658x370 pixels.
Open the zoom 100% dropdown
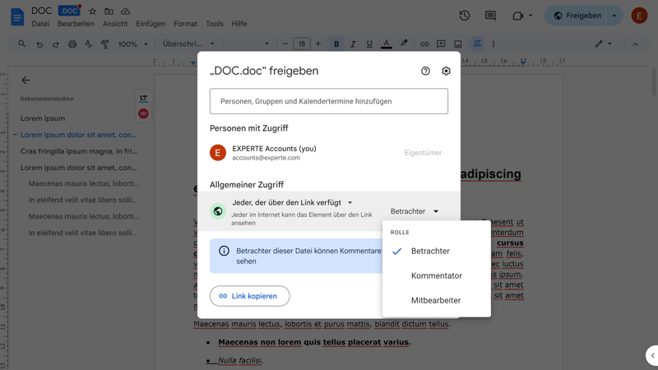(x=132, y=44)
